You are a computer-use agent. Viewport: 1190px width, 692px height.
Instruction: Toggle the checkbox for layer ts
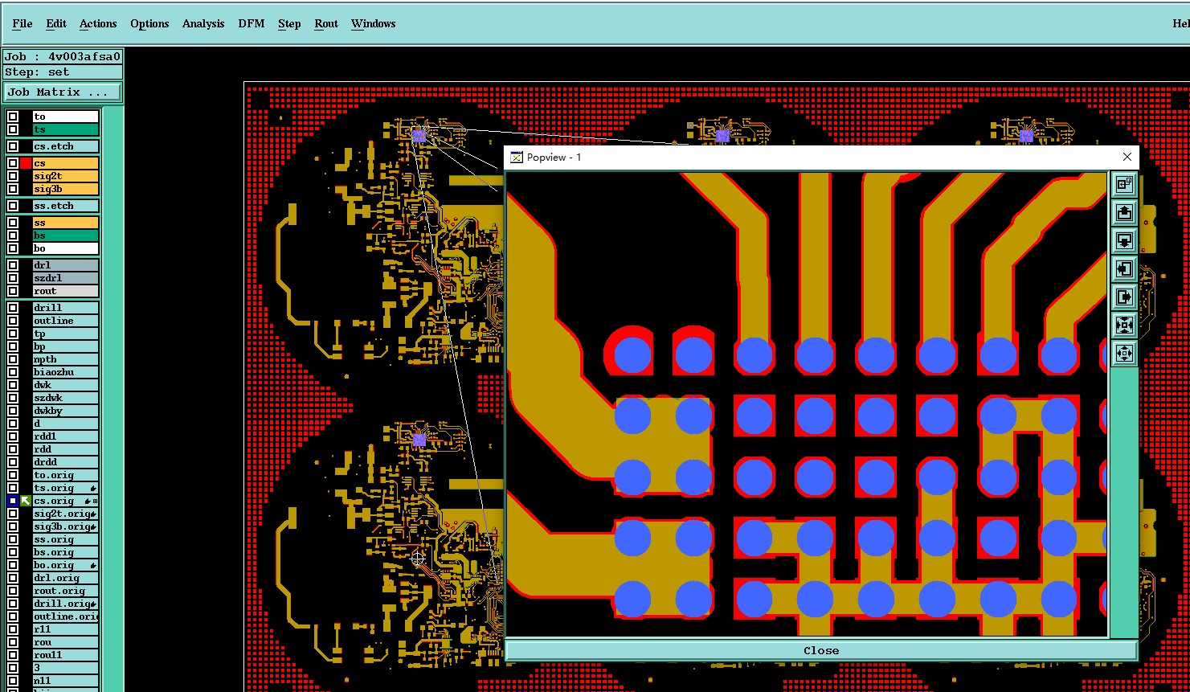pyautogui.click(x=13, y=129)
